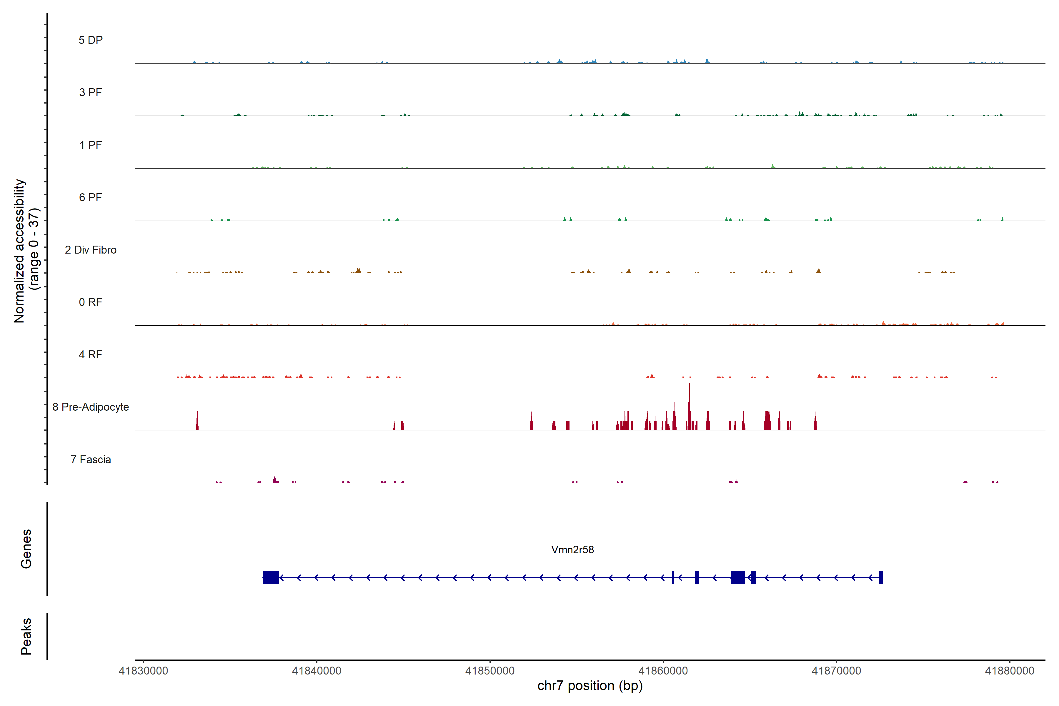This screenshot has width=1059, height=706.
Task: Click the 6 PF track label
Action: pyautogui.click(x=91, y=197)
